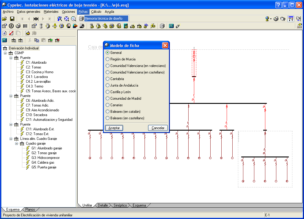The image size is (304, 219).
Task: Click the red-slash delete sheet icon
Action: click(x=11, y=33)
